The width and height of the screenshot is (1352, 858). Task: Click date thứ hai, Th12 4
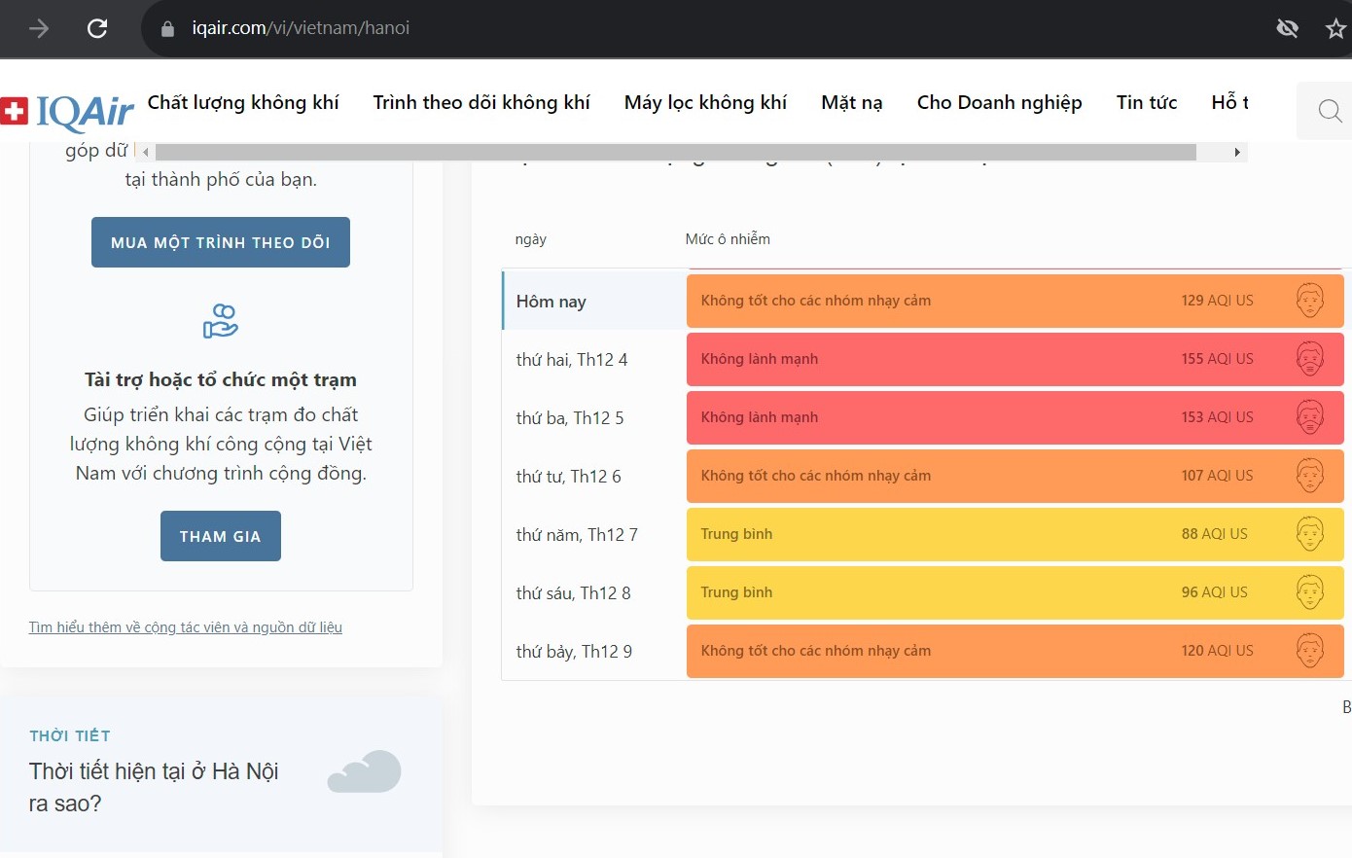click(572, 360)
